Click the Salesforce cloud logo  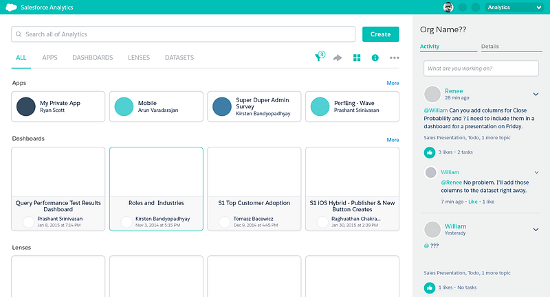click(x=11, y=8)
